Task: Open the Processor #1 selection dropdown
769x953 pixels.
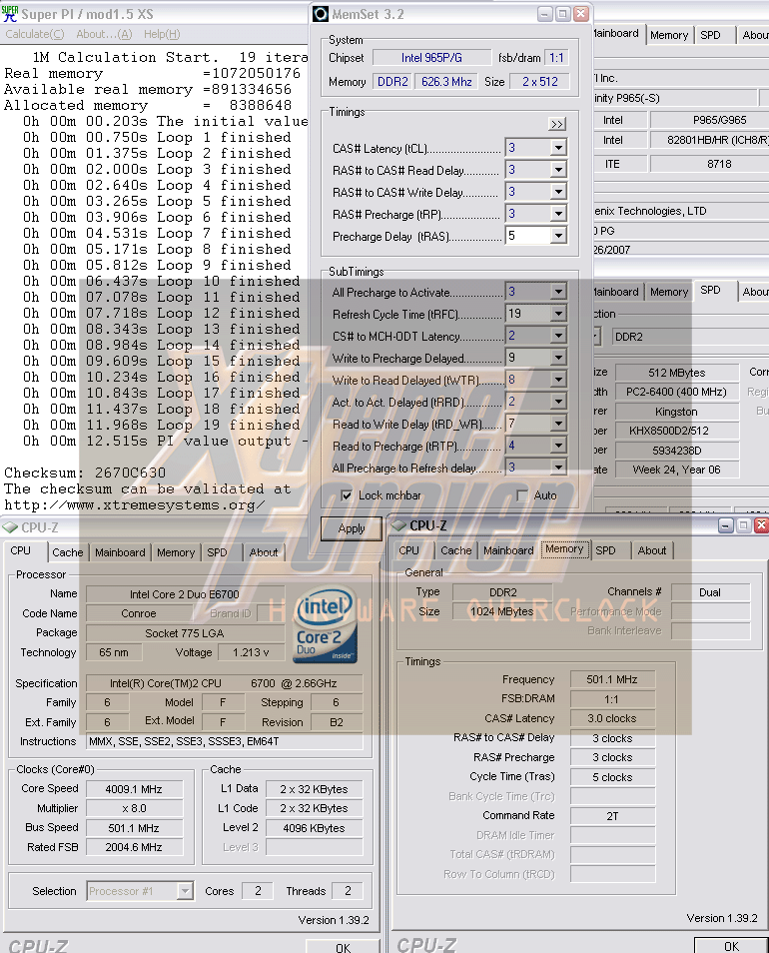Action: click(186, 891)
